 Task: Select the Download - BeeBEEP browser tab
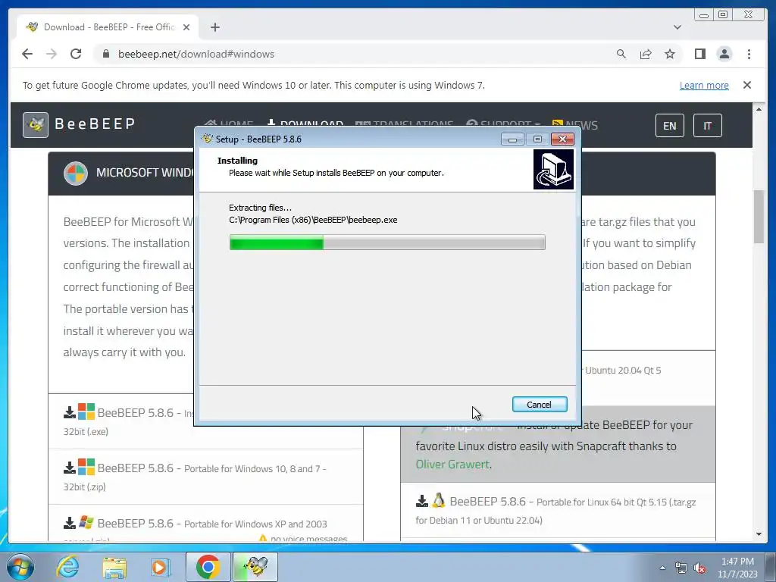pos(108,27)
